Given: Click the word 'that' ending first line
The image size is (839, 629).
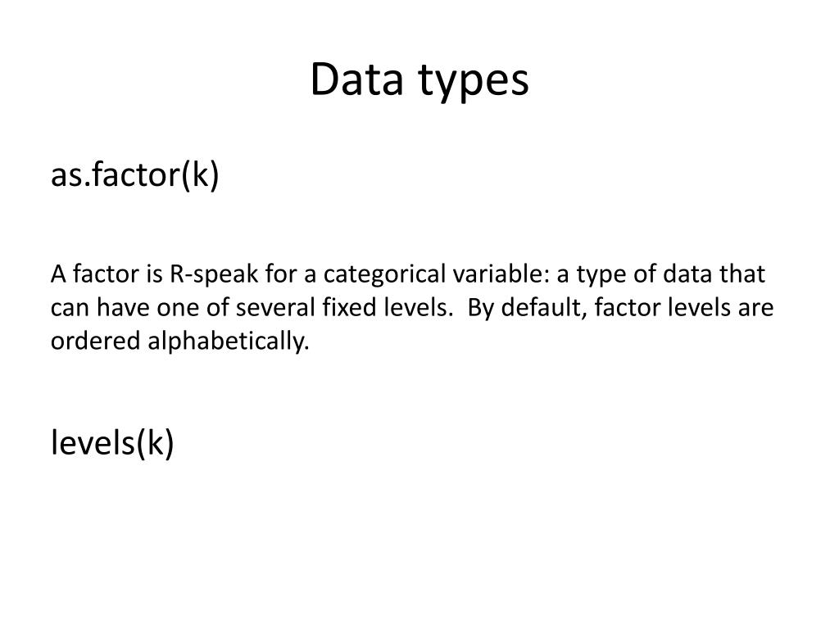Looking at the screenshot, I should point(742,274).
